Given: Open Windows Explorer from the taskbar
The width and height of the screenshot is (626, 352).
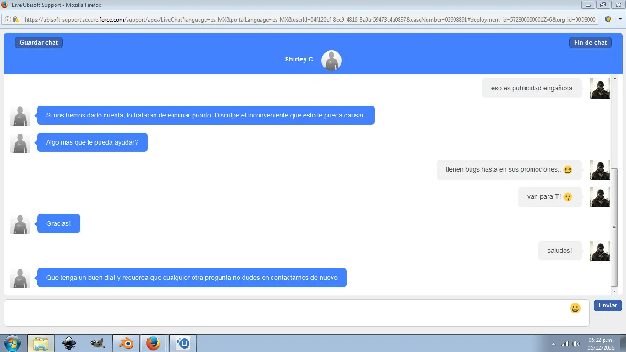Looking at the screenshot, I should pos(41,343).
